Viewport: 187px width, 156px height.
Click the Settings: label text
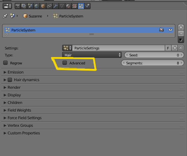[11, 48]
